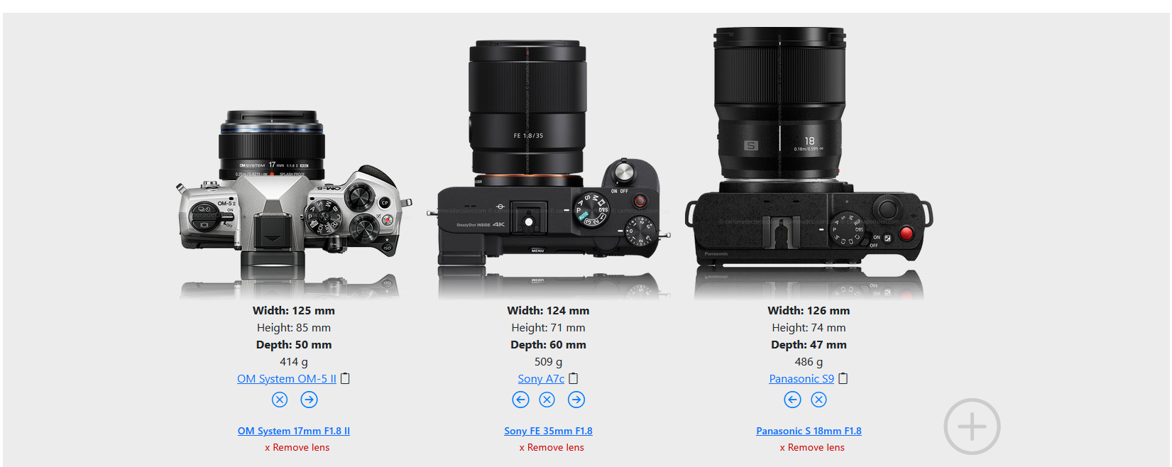Remove the Panasonic S9 from comparison

[818, 400]
